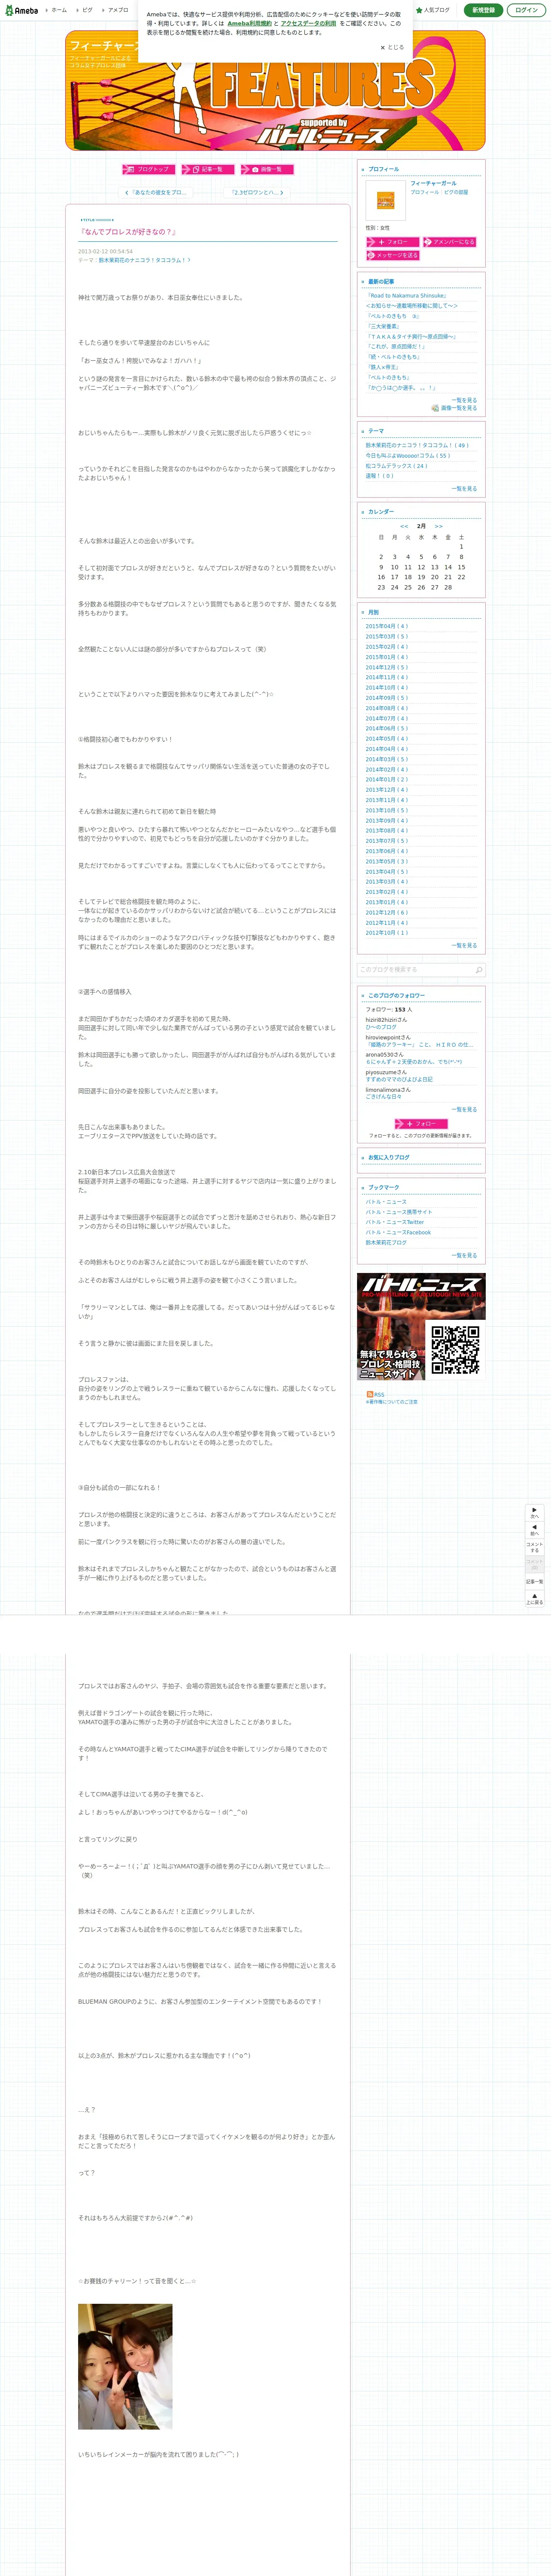Viewport: 551px width, 2576px height.
Task: Open 人気ブログ next to the star icon
Action: point(433,10)
